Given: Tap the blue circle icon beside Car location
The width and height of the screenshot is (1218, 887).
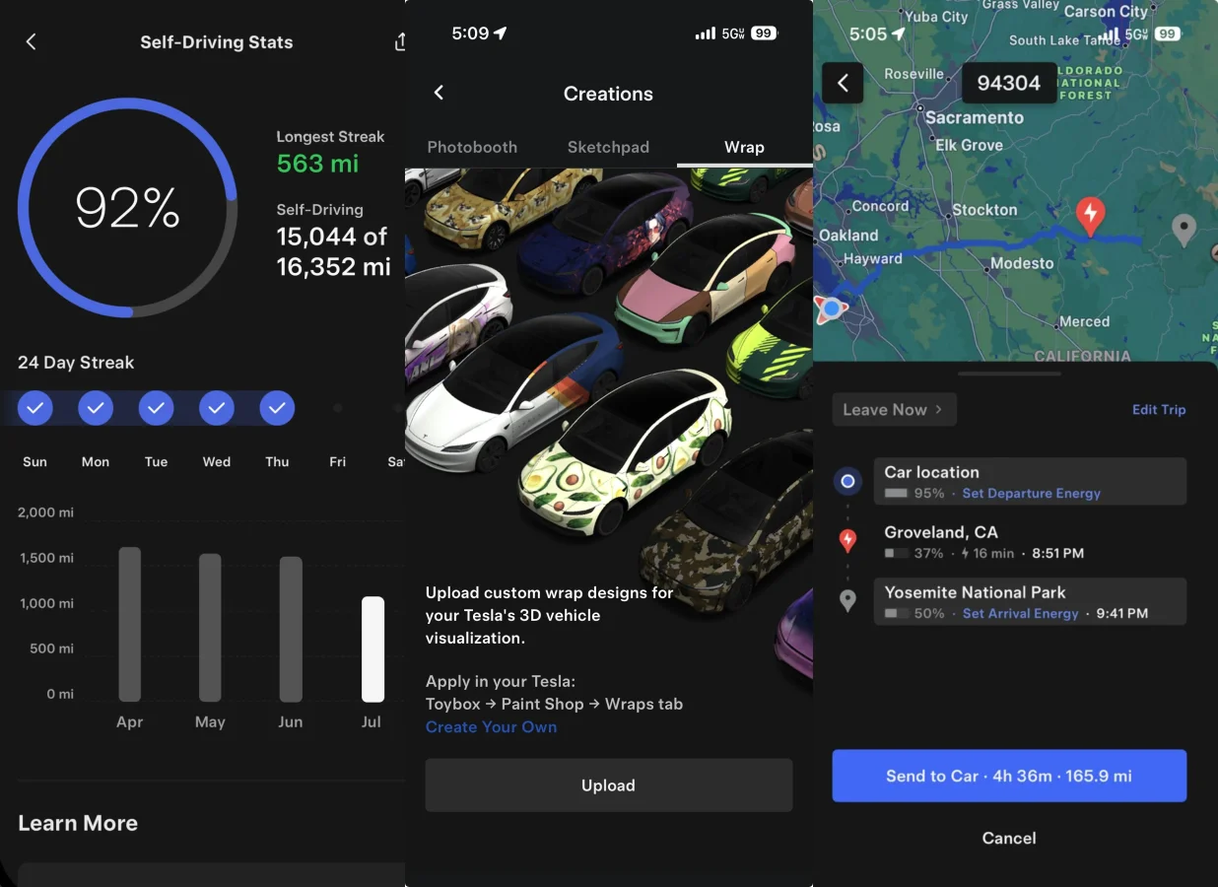Looking at the screenshot, I should point(847,481).
